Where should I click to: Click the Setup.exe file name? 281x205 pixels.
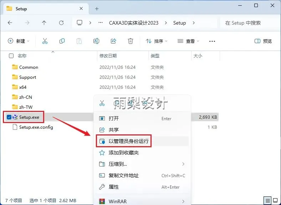[x=29, y=117]
